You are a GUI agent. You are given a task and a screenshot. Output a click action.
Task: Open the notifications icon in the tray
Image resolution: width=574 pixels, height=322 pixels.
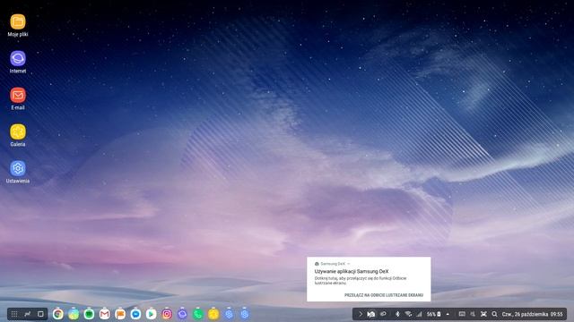[x=371, y=314]
